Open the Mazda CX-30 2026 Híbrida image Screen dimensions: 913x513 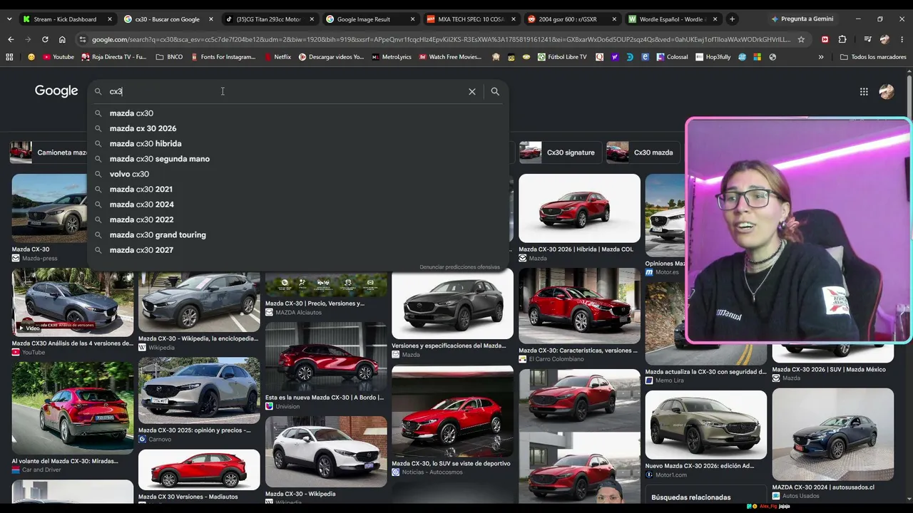579,208
